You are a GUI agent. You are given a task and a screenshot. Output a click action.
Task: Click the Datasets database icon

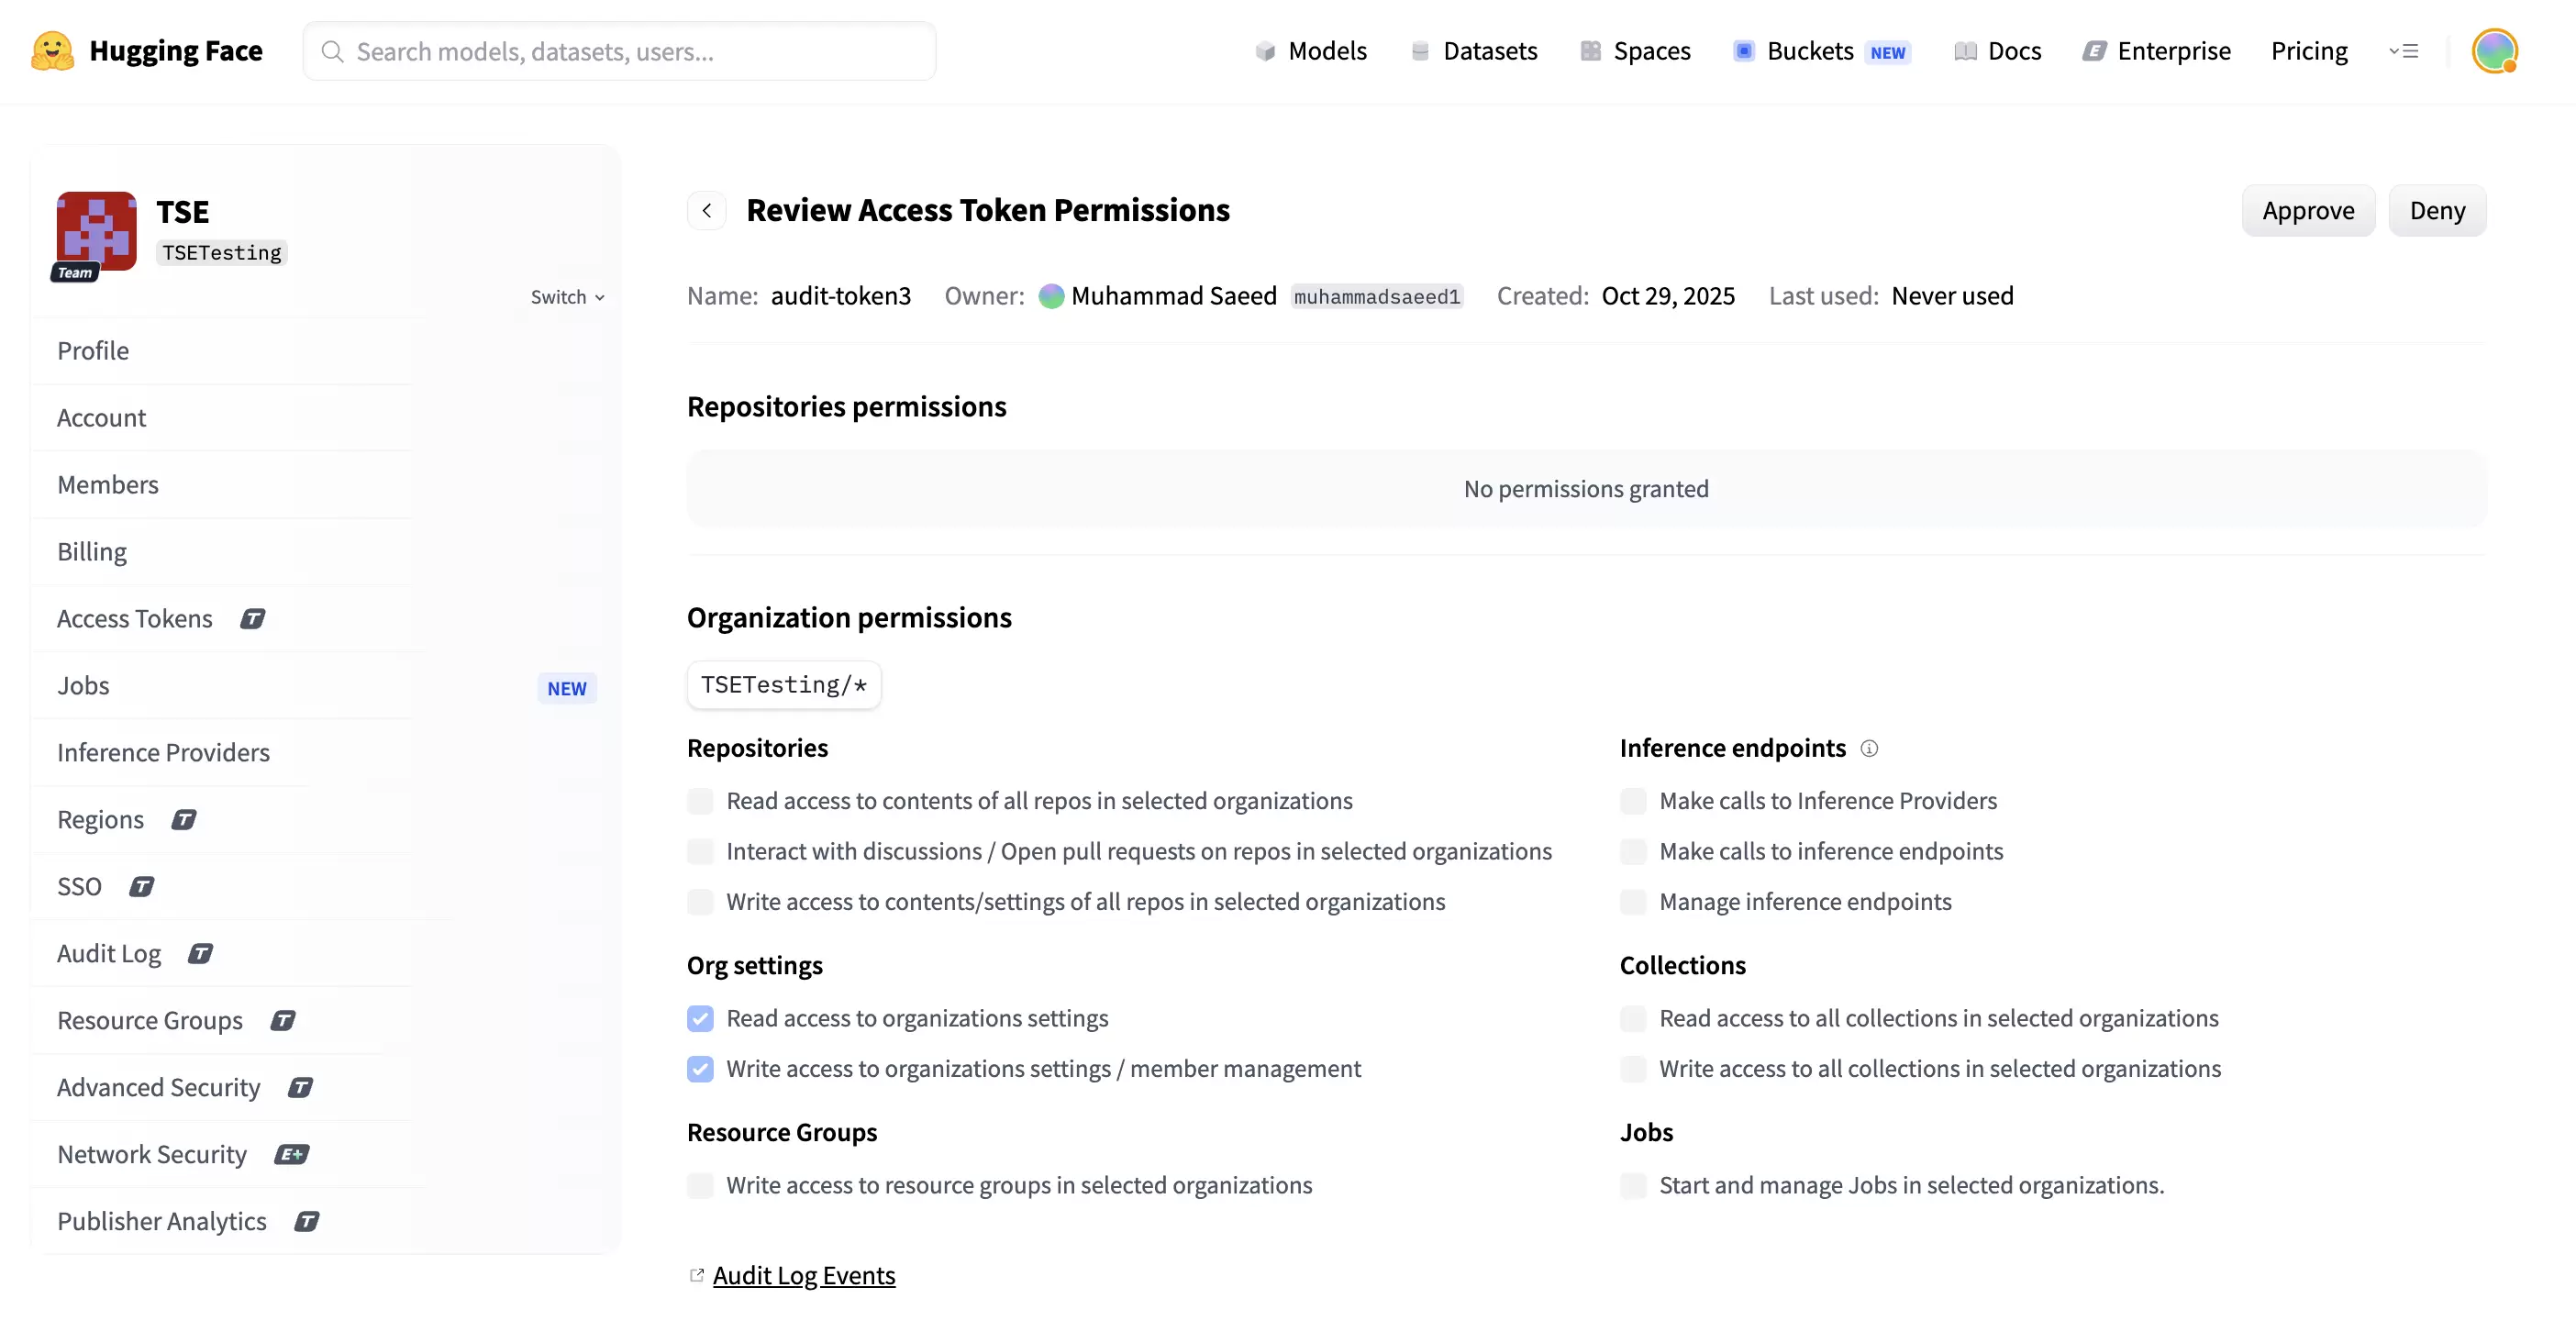pos(1420,51)
